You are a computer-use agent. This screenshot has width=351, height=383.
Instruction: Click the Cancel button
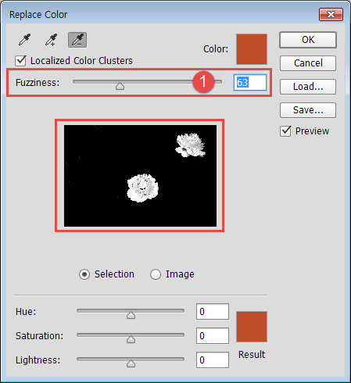coord(308,63)
